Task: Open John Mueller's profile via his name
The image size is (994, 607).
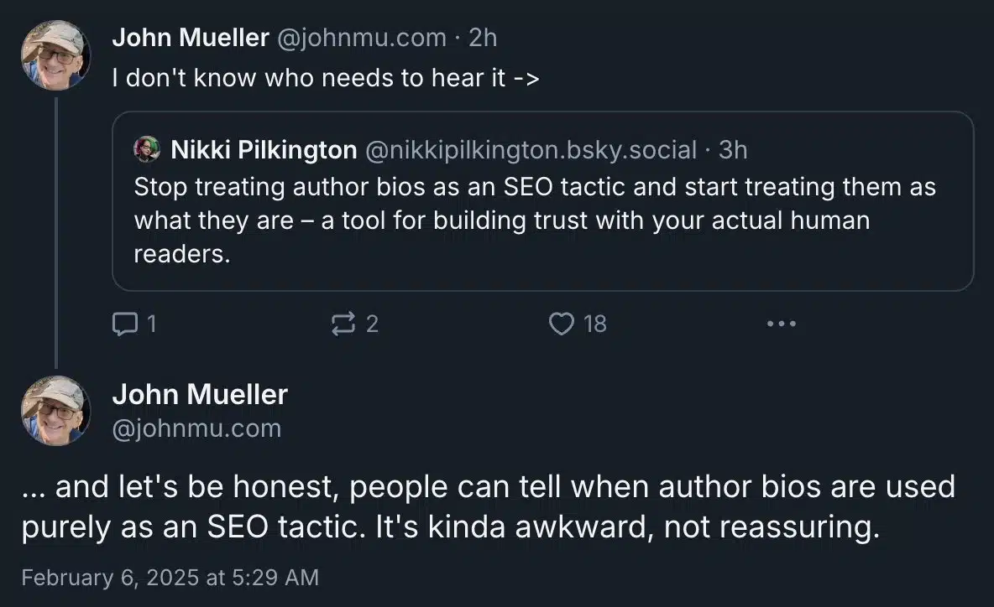Action: 191,37
